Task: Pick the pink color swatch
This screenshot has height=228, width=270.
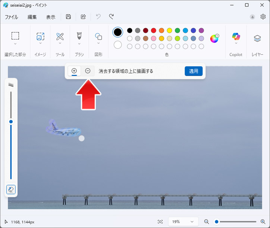Action: pyautogui.click(x=153, y=38)
